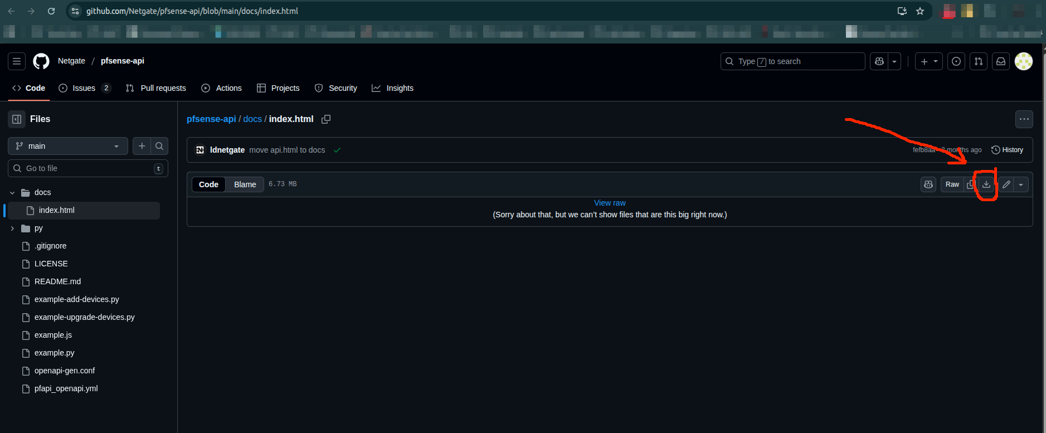Download the raw file icon
This screenshot has height=433, width=1046.
[x=986, y=184]
